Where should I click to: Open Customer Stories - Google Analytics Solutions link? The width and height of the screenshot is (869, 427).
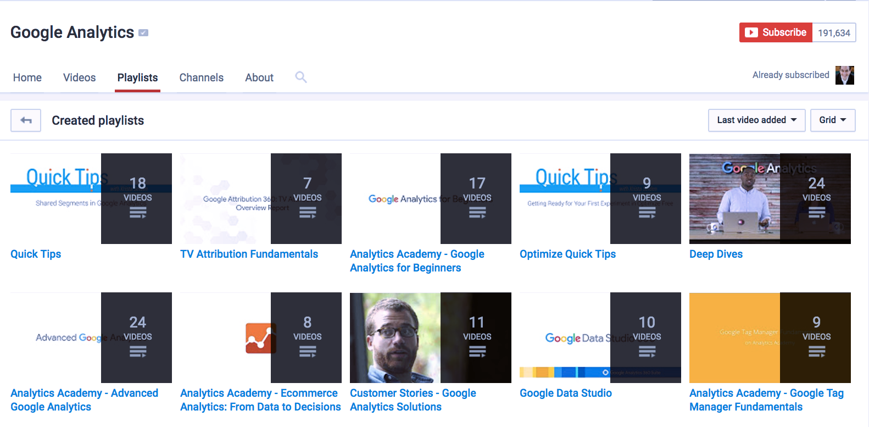413,400
